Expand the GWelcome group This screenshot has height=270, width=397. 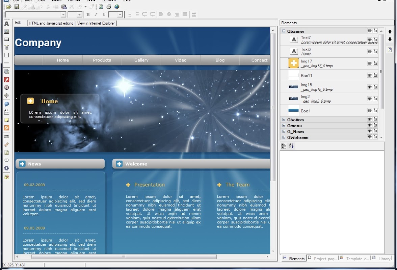[x=284, y=137]
